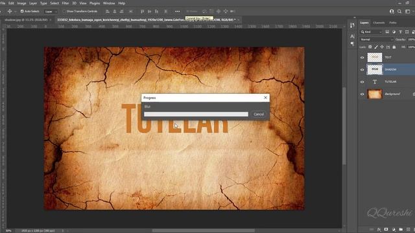Hide the TEXT layer eye icon

click(362, 58)
